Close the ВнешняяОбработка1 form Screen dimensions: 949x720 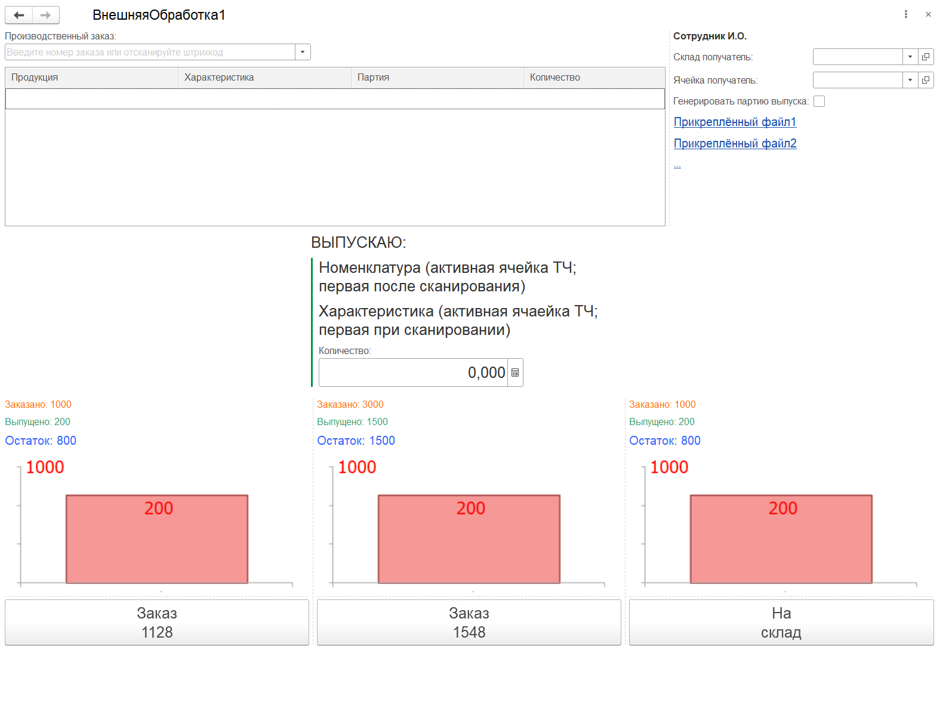pyautogui.click(x=928, y=14)
